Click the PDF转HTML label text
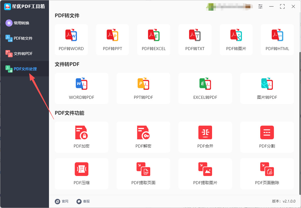Image resolution: width=301 pixels, height=208 pixels. (277, 49)
